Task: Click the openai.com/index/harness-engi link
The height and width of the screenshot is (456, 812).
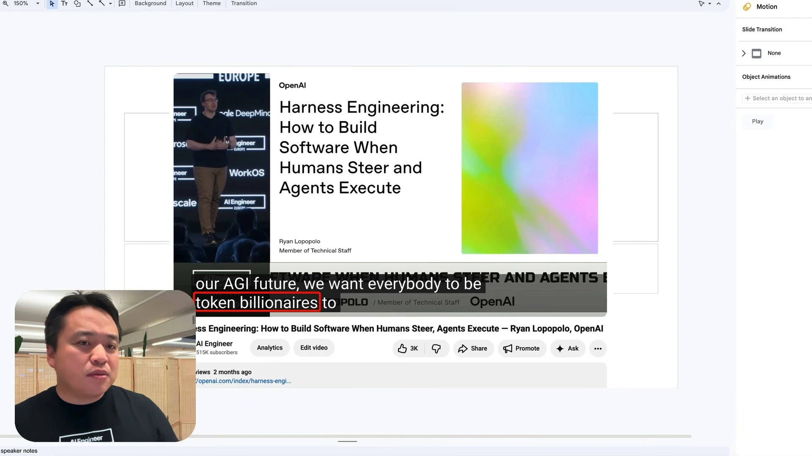Action: click(244, 381)
